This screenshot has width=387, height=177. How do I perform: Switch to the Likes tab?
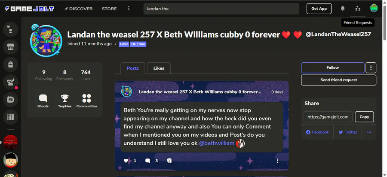[159, 68]
